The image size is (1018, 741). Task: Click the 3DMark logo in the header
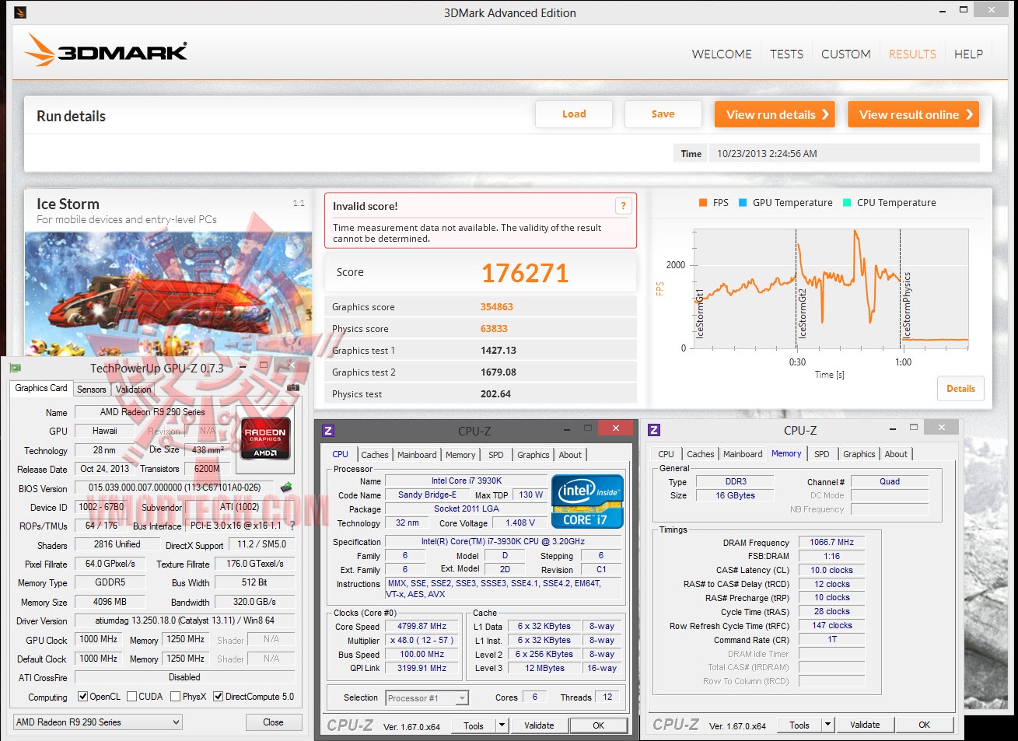106,50
